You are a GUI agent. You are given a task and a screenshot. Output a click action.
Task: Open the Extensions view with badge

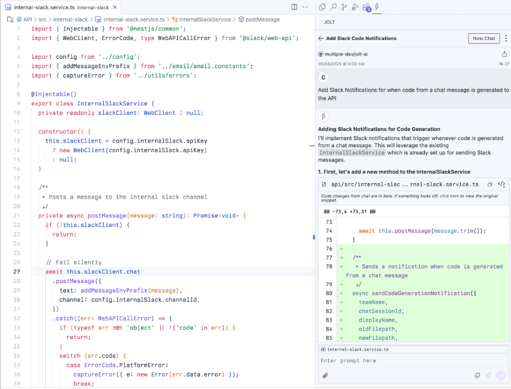tap(367, 7)
